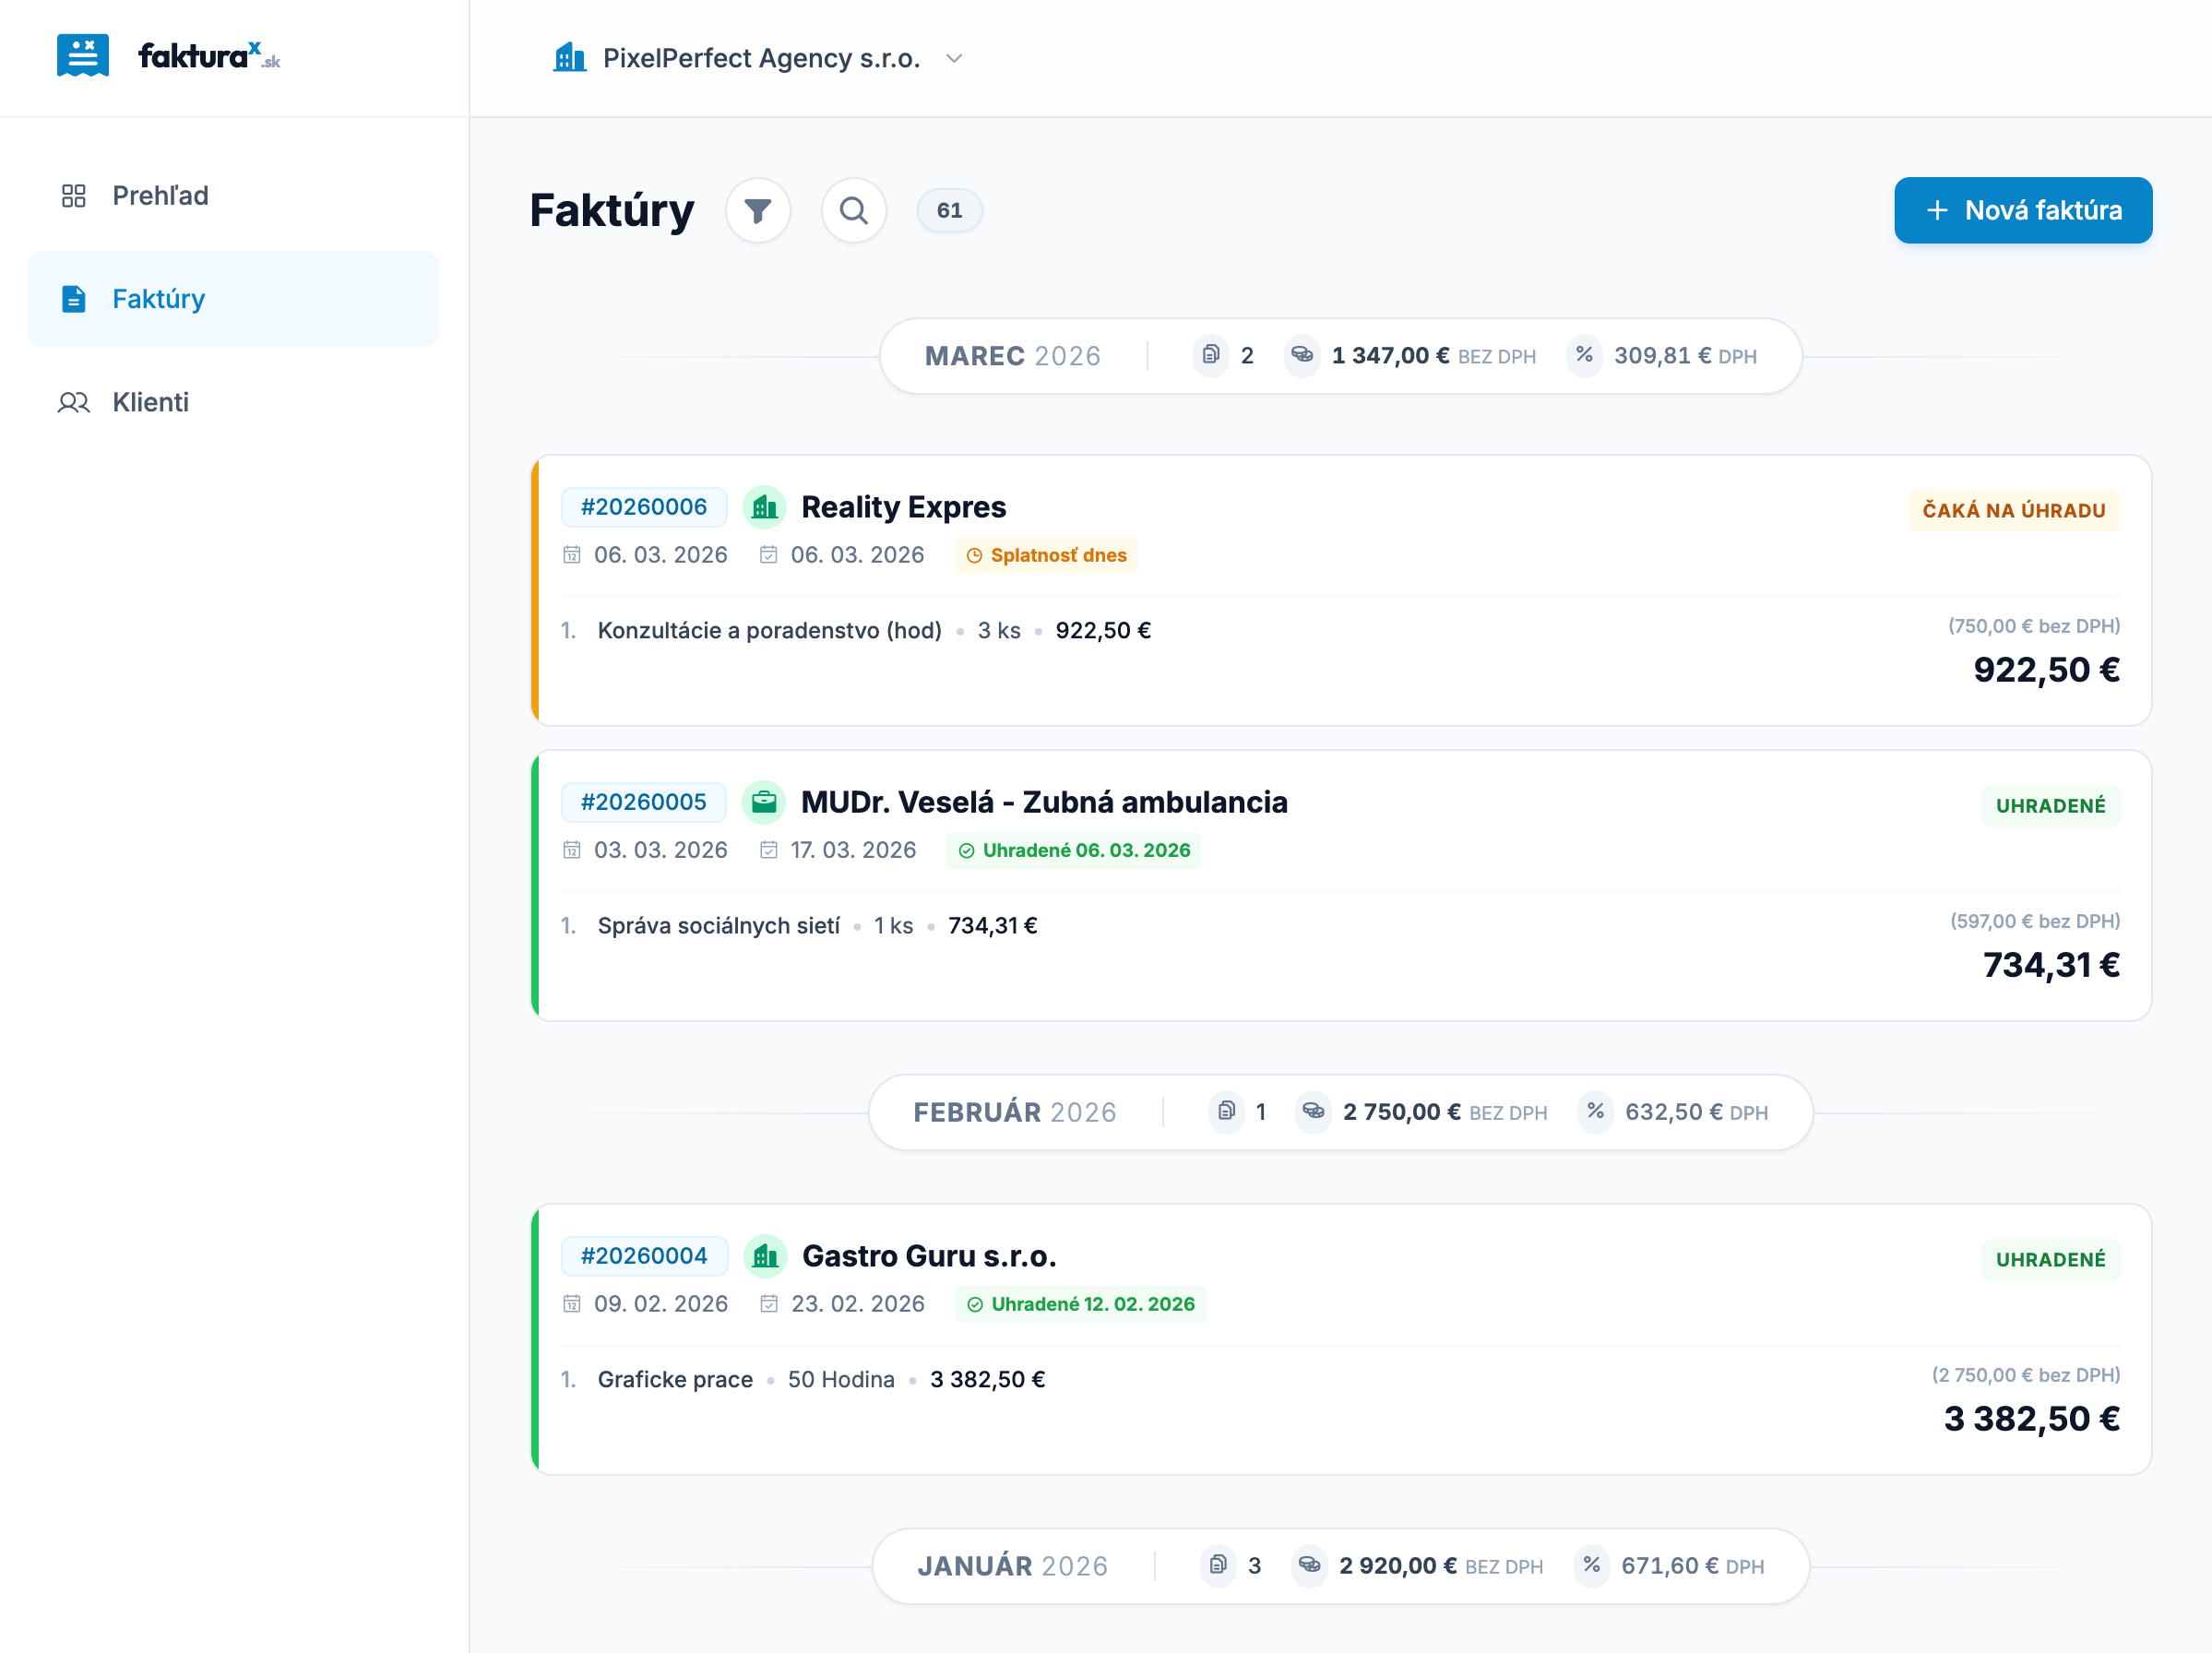Click the Klienti people icon in sidebar
The height and width of the screenshot is (1653, 2212).
click(x=74, y=402)
